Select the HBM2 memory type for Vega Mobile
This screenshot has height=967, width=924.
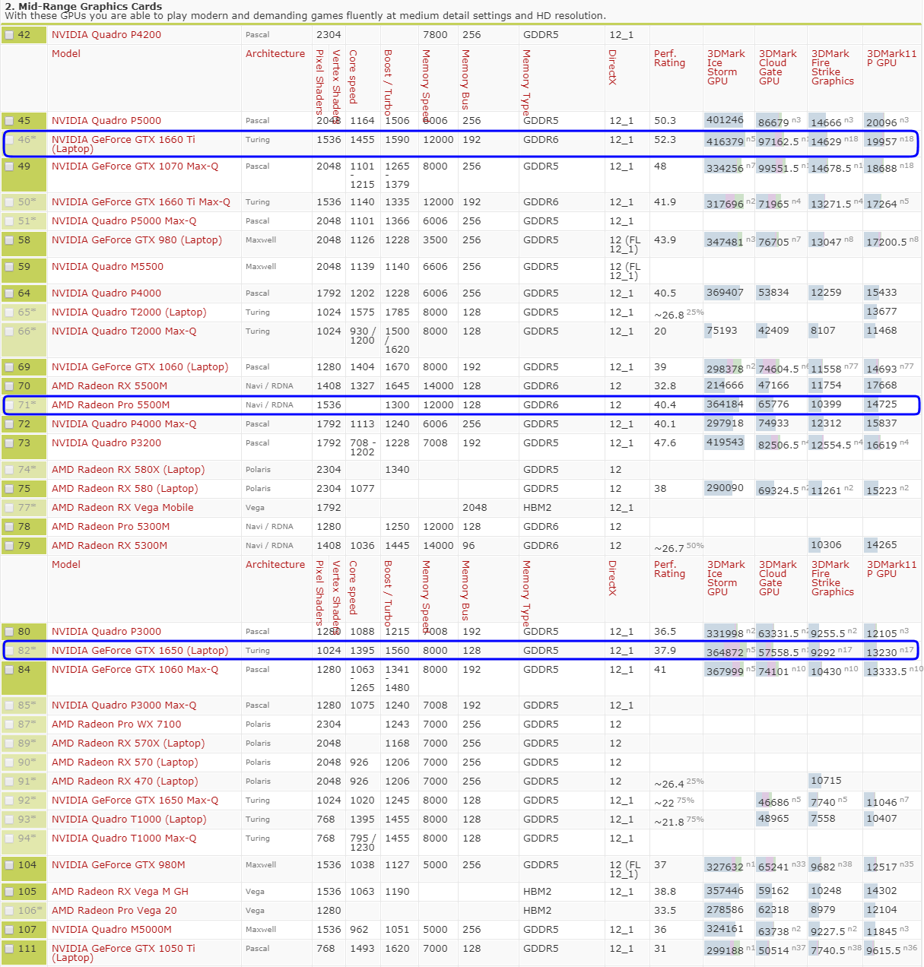[538, 508]
